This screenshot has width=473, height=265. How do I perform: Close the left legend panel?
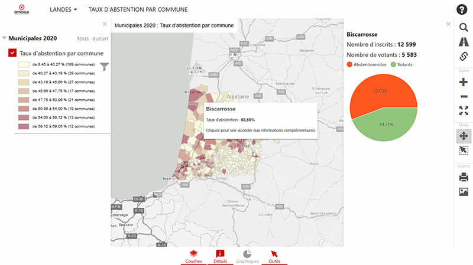(x=105, y=24)
